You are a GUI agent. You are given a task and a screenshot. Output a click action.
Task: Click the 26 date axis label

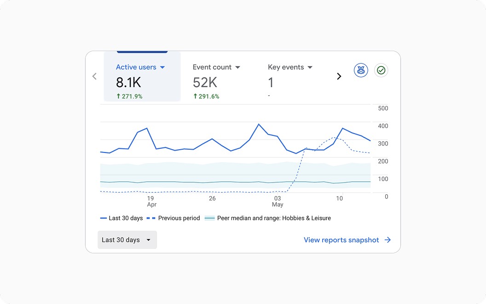pyautogui.click(x=212, y=198)
